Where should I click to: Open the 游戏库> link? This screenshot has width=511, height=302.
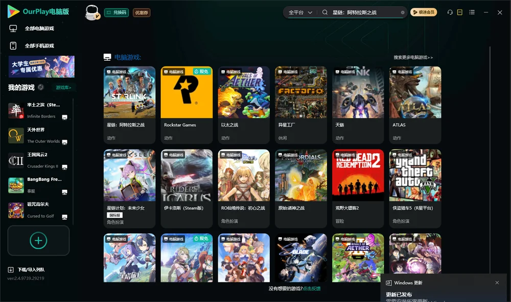coord(63,88)
